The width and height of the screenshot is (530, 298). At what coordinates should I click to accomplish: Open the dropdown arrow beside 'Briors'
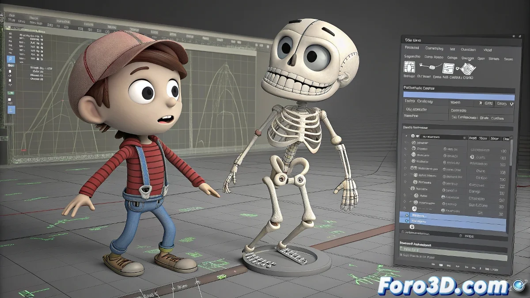click(x=511, y=104)
